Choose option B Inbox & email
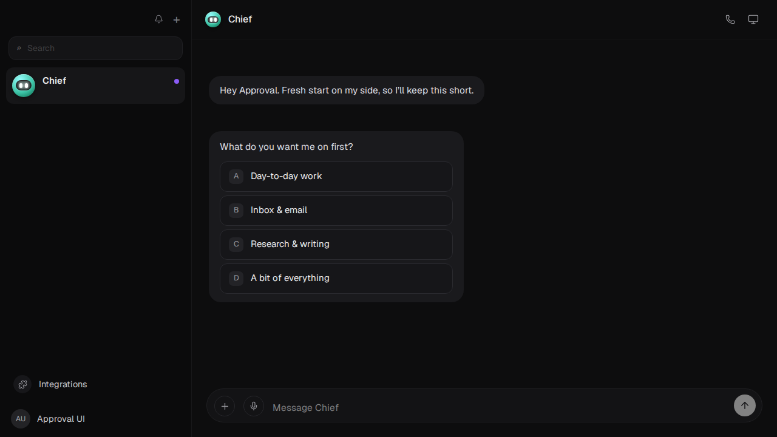 pyautogui.click(x=336, y=211)
